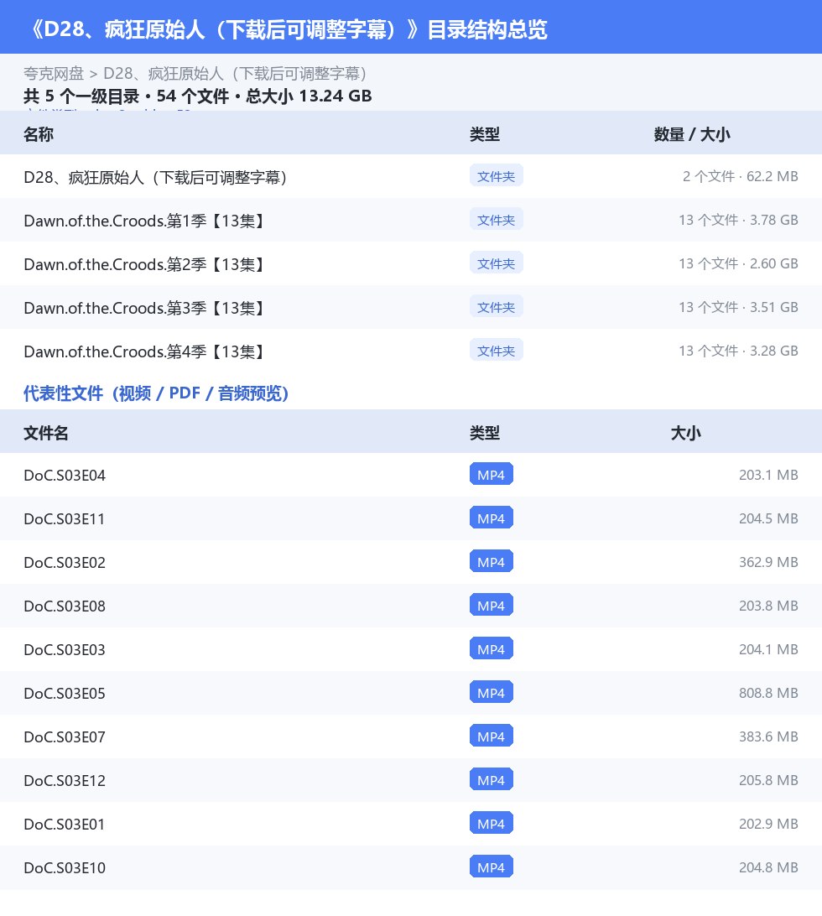This screenshot has width=822, height=916.
Task: Select size value 362.9 MB
Action: pyautogui.click(x=768, y=562)
